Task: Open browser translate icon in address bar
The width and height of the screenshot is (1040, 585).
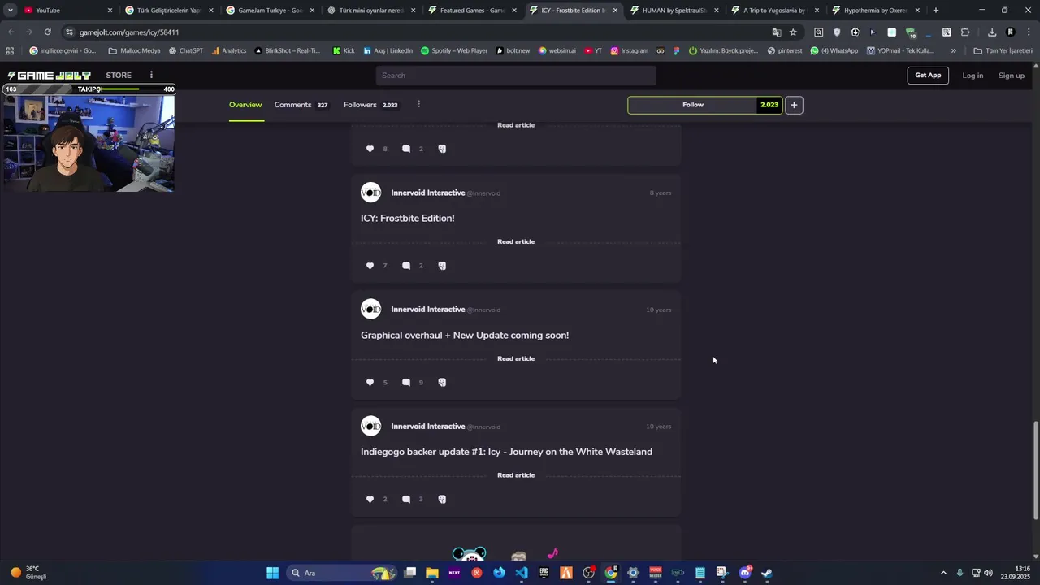Action: point(776,32)
